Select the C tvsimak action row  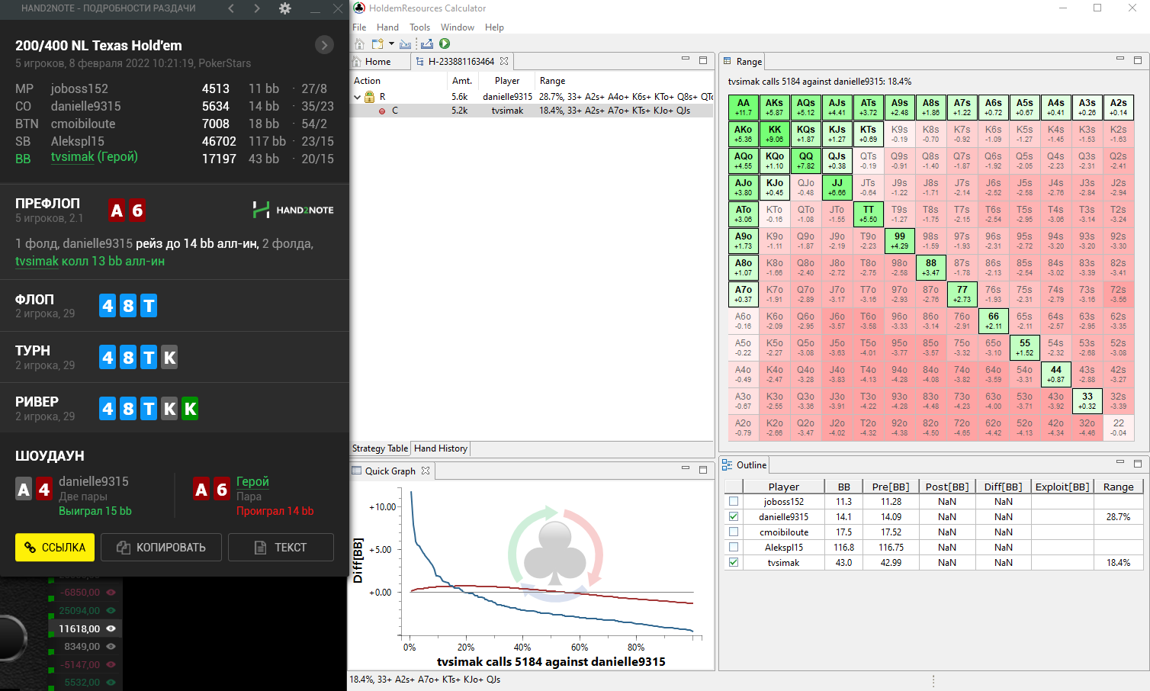pos(532,111)
